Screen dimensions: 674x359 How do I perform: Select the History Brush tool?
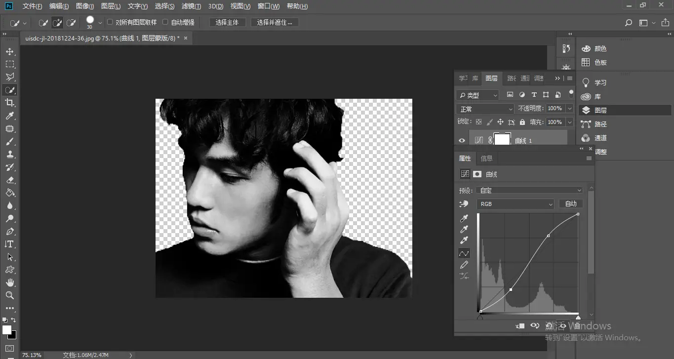pos(10,167)
